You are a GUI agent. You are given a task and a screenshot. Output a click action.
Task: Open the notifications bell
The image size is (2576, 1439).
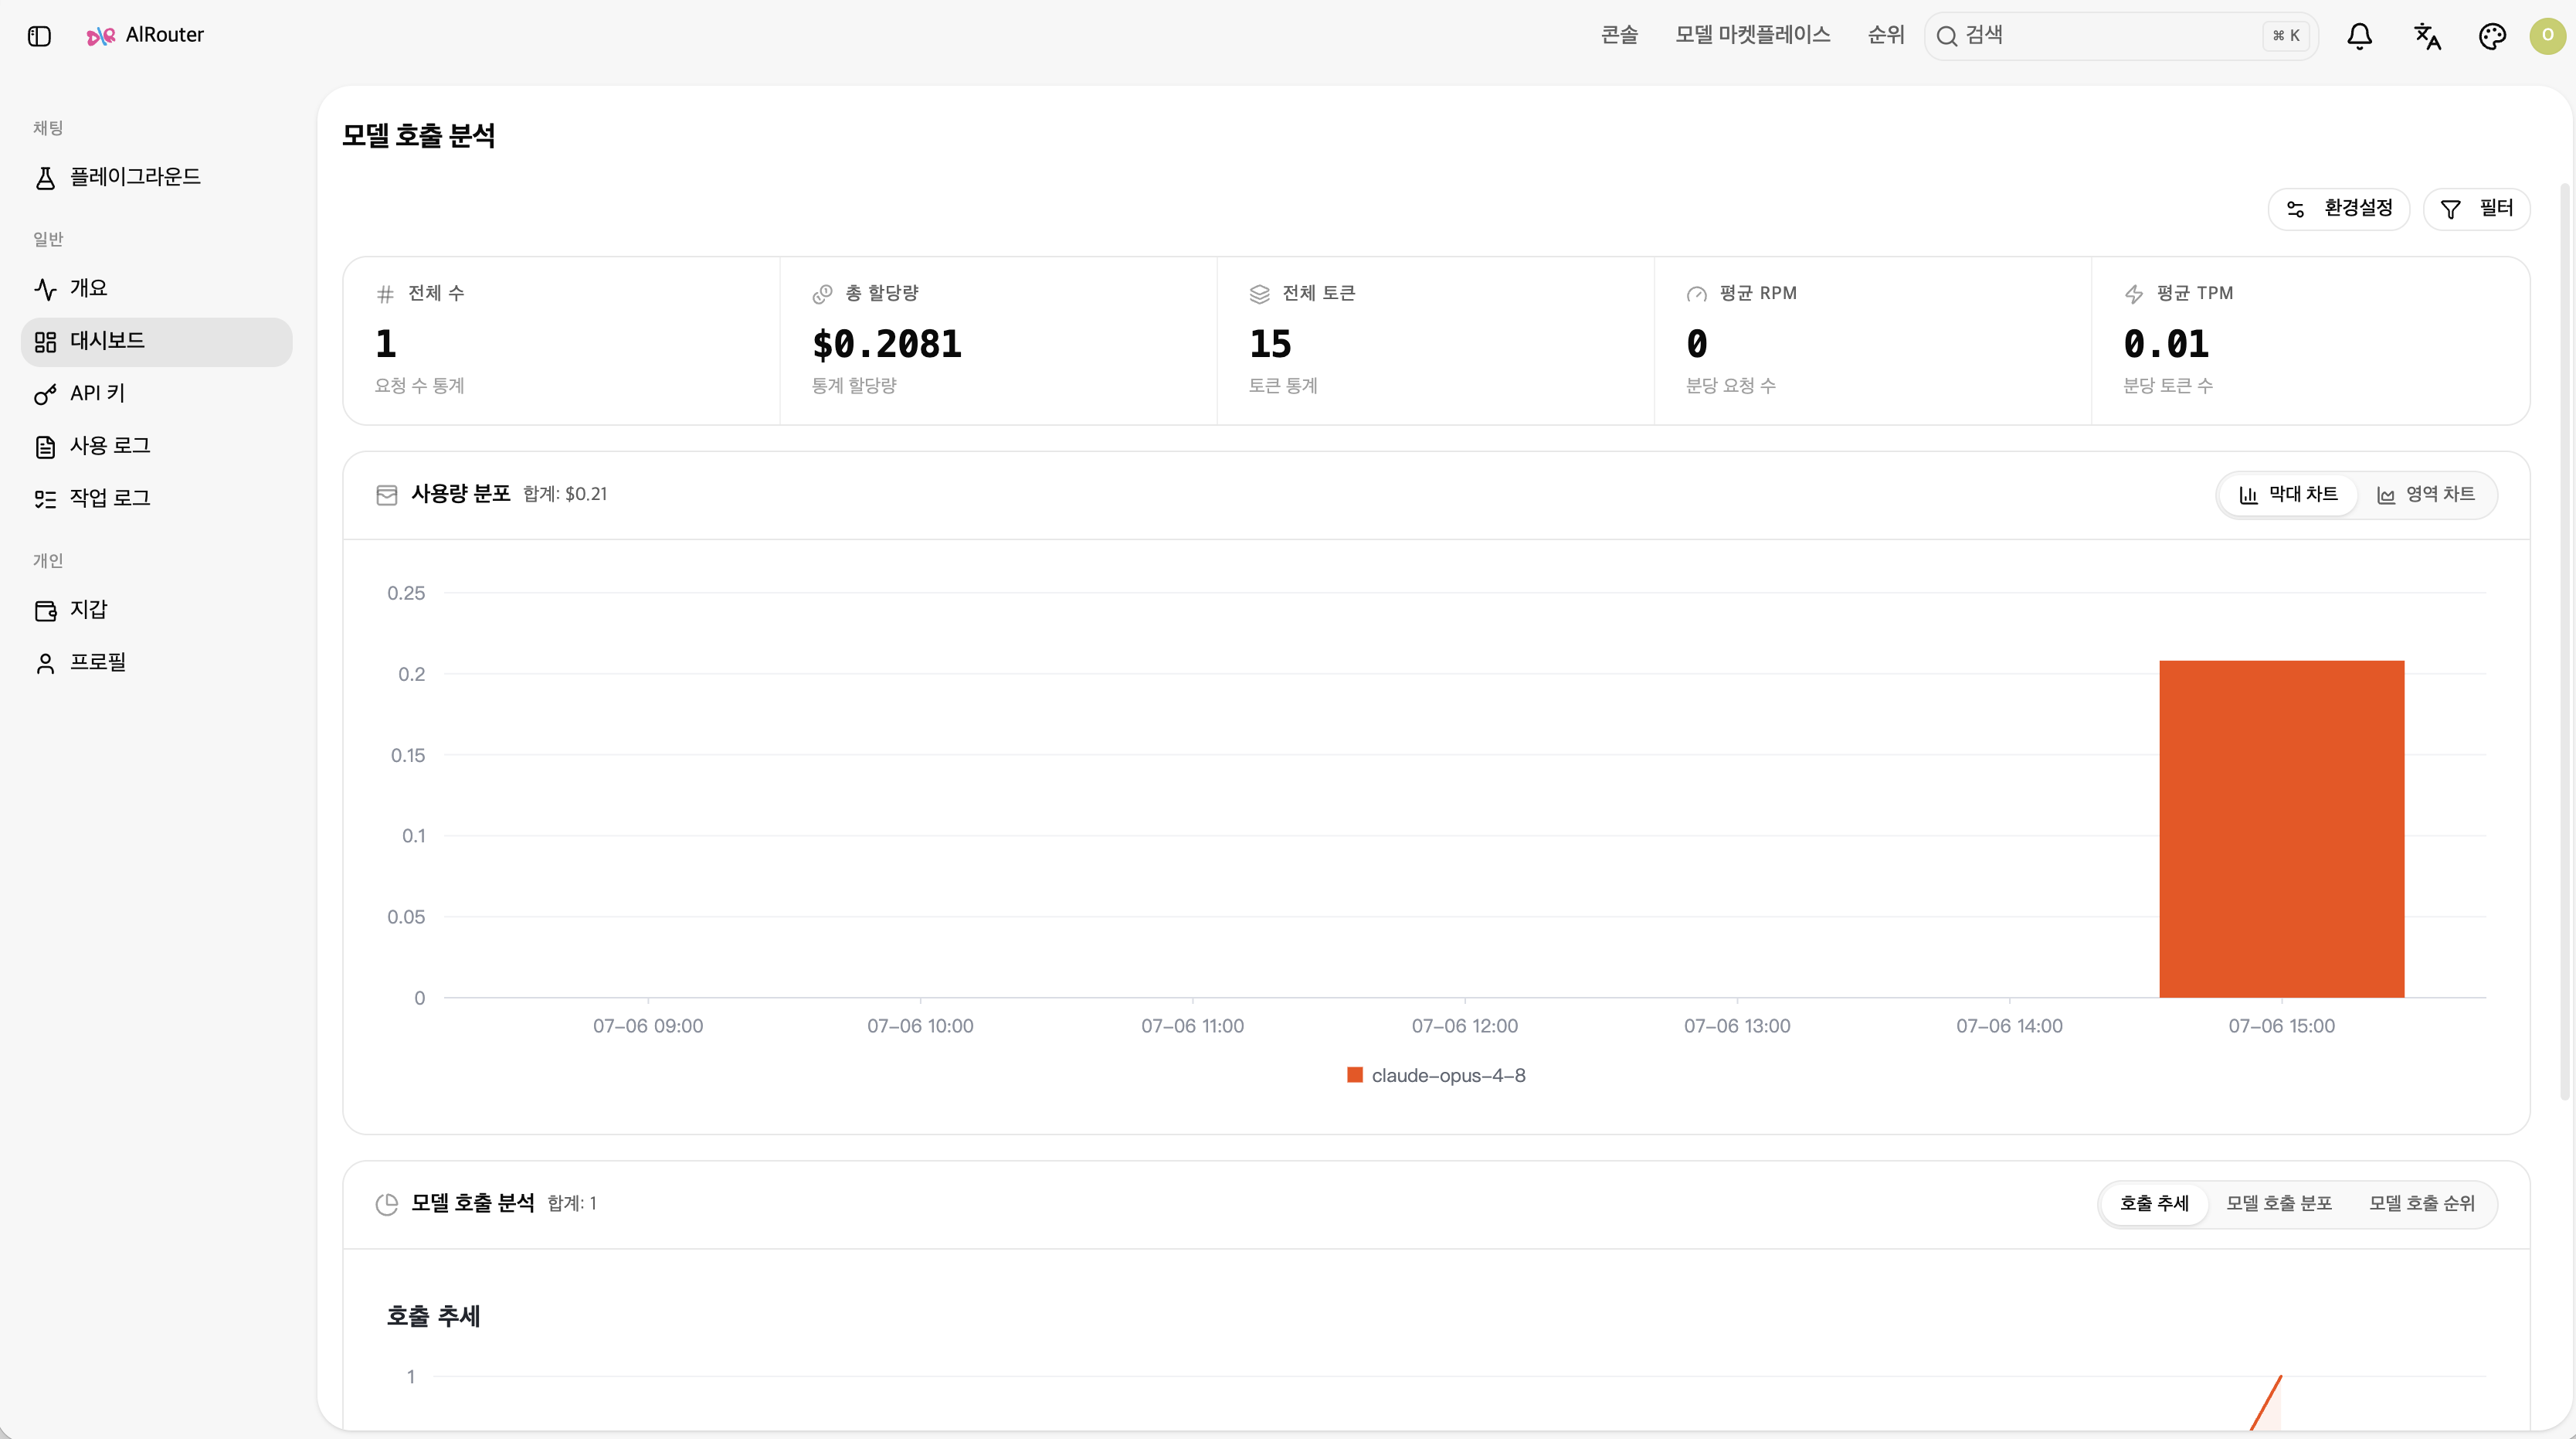click(x=2359, y=36)
